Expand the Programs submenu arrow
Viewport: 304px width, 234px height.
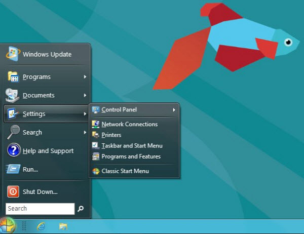coord(85,77)
